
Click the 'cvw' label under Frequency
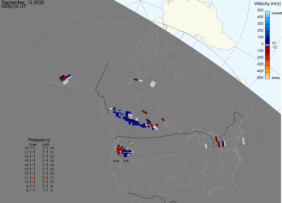click(x=32, y=144)
